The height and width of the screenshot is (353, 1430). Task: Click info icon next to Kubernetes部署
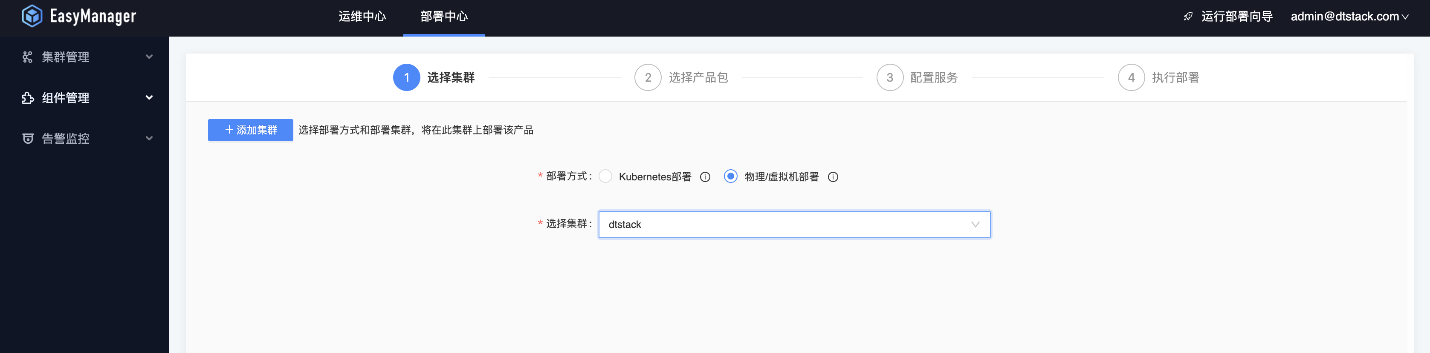pos(705,177)
